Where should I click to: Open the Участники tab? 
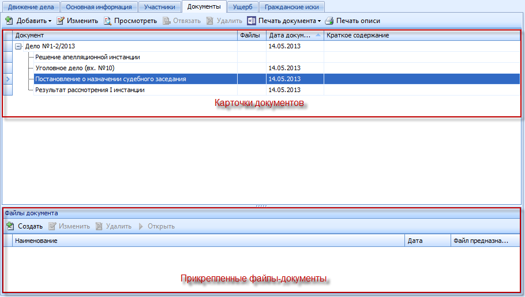click(159, 7)
